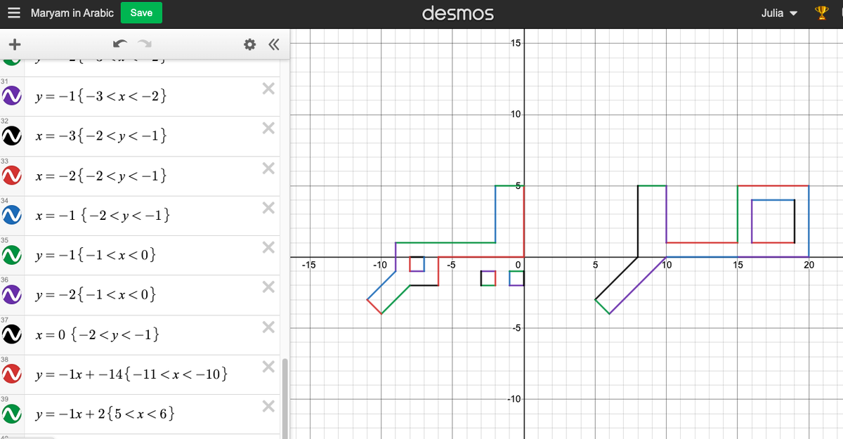Collapse the expression list panel
Viewport: 843px width, 439px height.
click(273, 44)
